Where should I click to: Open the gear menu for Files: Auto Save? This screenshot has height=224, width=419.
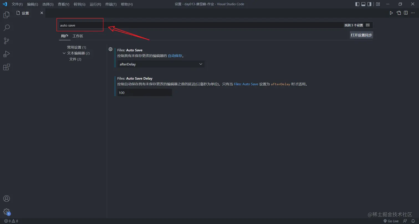click(110, 49)
